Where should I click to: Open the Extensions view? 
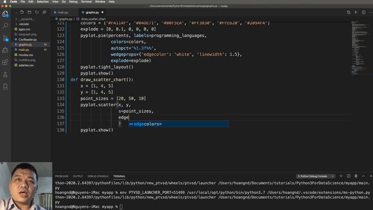[x=5, y=62]
